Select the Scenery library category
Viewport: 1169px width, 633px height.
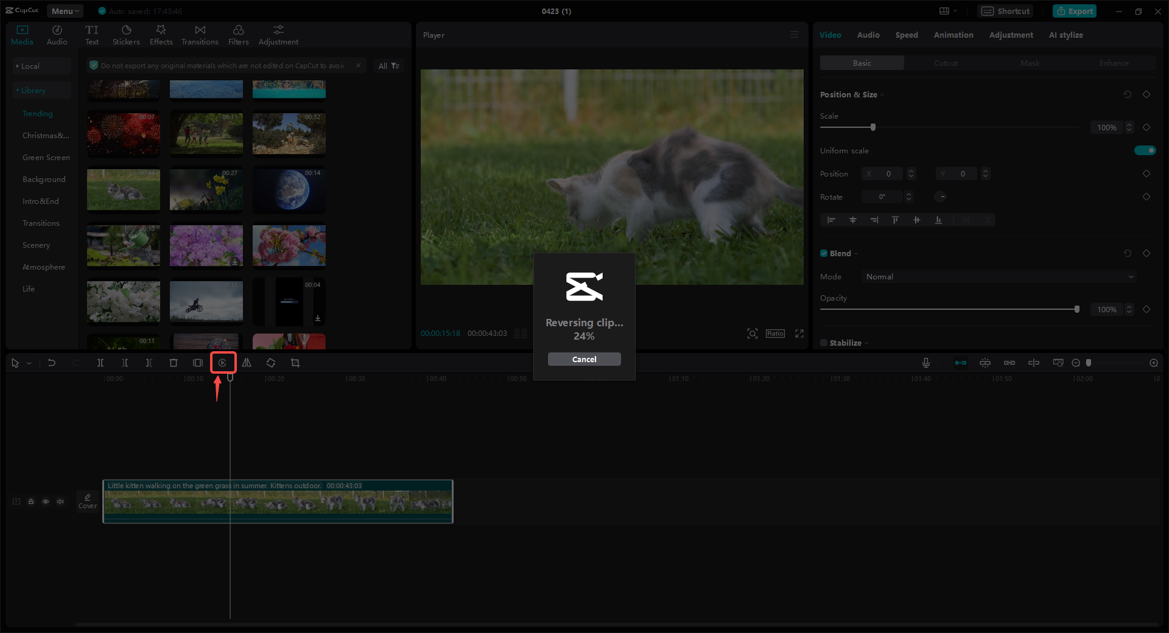pos(37,245)
